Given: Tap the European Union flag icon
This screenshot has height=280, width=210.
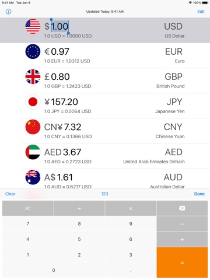Looking at the screenshot, I should pos(33,51).
